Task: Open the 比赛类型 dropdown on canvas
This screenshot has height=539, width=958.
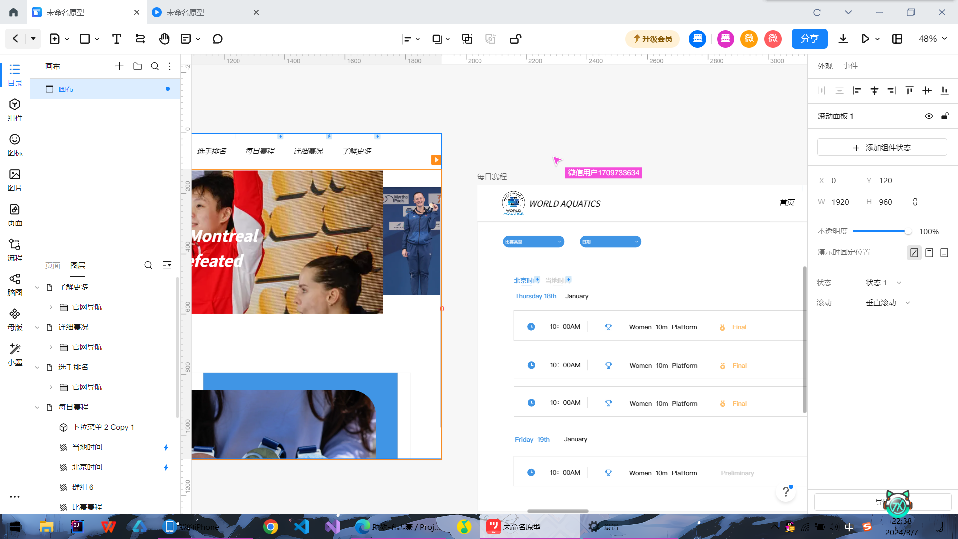Action: coord(533,242)
